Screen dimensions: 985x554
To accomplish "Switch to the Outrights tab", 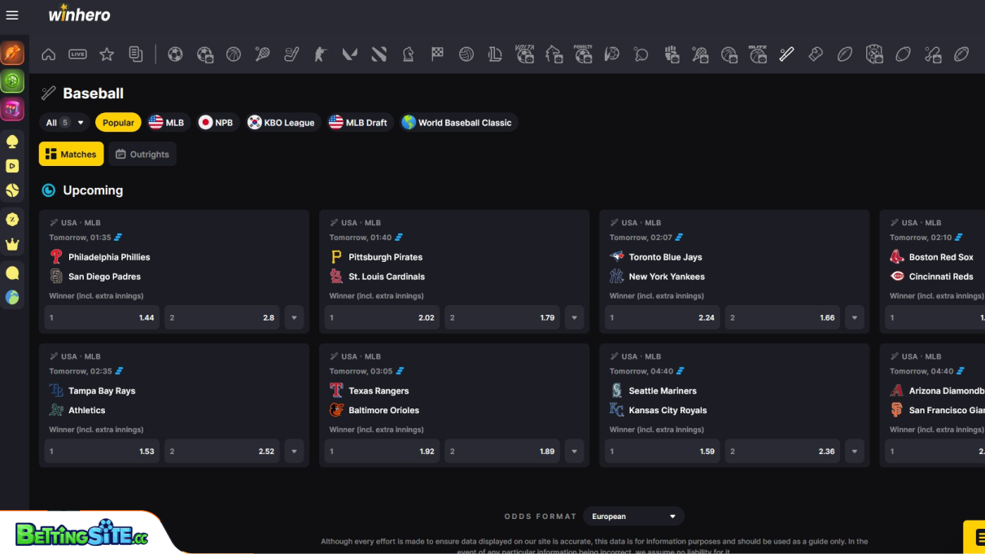I will 142,154.
